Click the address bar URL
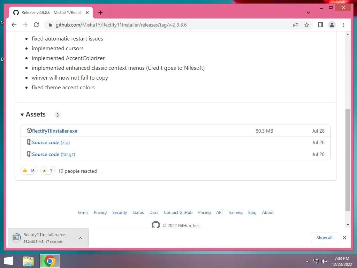 coord(121,25)
